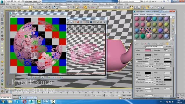Open Skype from the taskbar
The width and height of the screenshot is (185, 104).
(x=17, y=101)
